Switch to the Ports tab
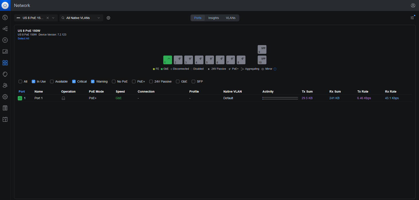Screen dimensions: 419x200 click(198, 18)
